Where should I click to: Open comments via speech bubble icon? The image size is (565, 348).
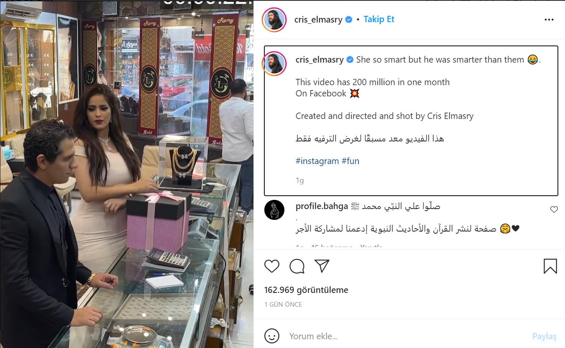(297, 266)
